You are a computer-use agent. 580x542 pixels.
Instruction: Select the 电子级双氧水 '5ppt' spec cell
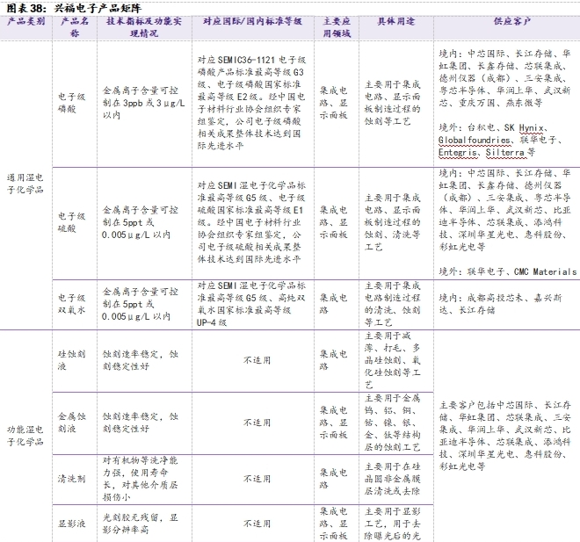[141, 304]
